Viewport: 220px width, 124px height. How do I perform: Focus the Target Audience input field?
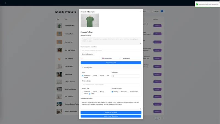[111, 85]
